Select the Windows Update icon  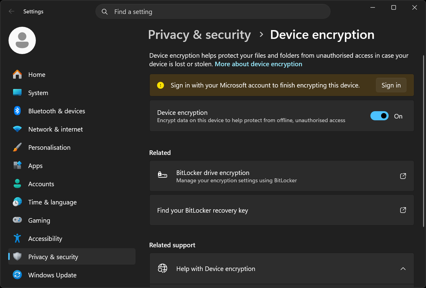[17, 275]
